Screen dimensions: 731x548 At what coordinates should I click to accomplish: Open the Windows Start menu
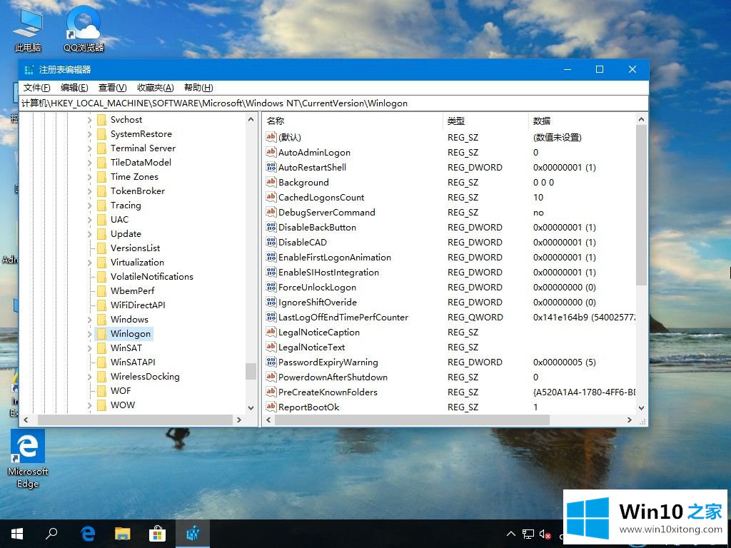pos(17,534)
